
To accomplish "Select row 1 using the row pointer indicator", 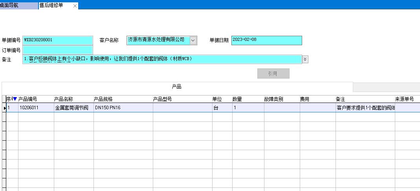I will click(x=4, y=108).
